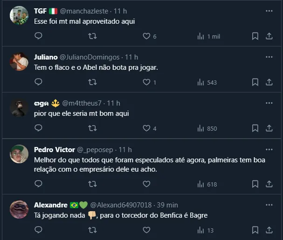Screen dimensions: 283x240
Task: Bookmark the tweet from m4ttheus7
Action: point(255,128)
